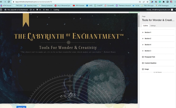Open vidIQ bookmark
This screenshot has height=108, width=176.
tap(89, 6)
